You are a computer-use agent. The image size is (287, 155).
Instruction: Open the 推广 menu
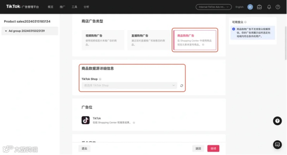(62, 7)
